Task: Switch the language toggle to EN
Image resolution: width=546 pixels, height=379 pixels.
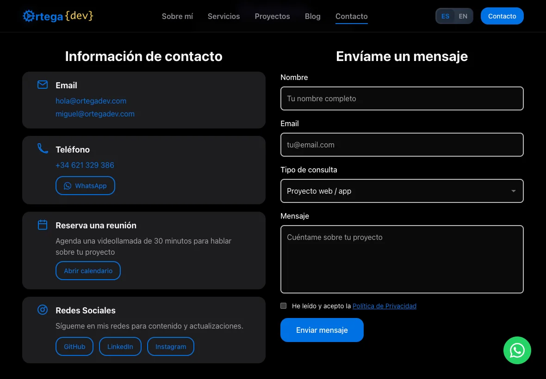Action: 463,16
